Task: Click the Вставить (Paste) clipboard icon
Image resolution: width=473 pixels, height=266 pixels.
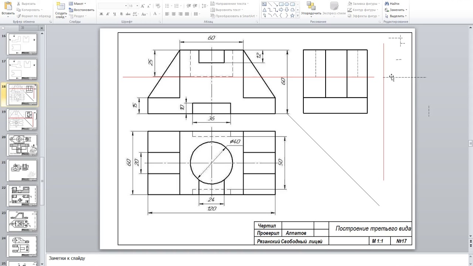Action: pyautogui.click(x=8, y=6)
